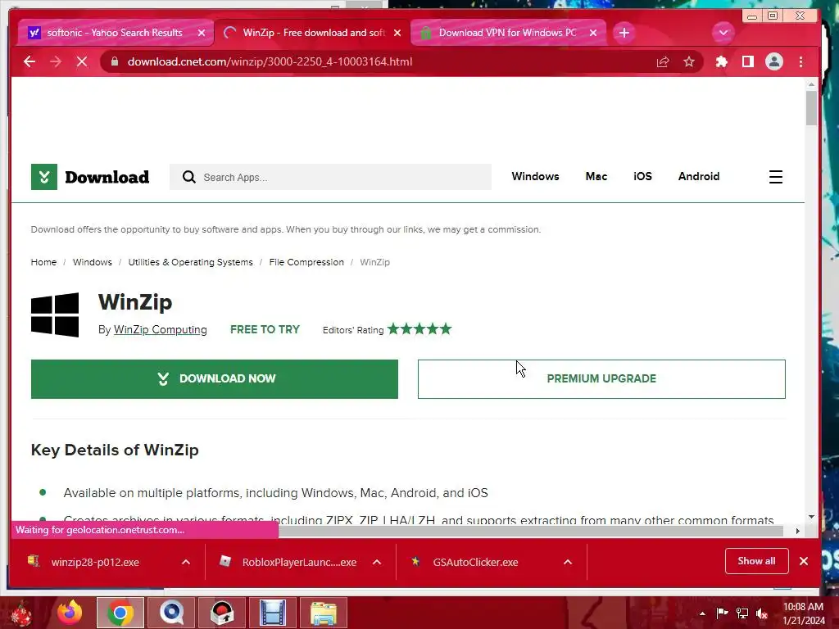This screenshot has height=629, width=839.
Task: Click the browser forward arrow
Action: pyautogui.click(x=56, y=61)
